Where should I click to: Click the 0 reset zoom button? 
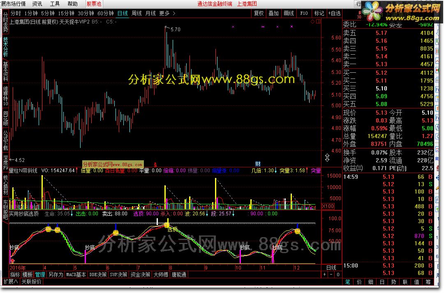pyautogui.click(x=338, y=275)
